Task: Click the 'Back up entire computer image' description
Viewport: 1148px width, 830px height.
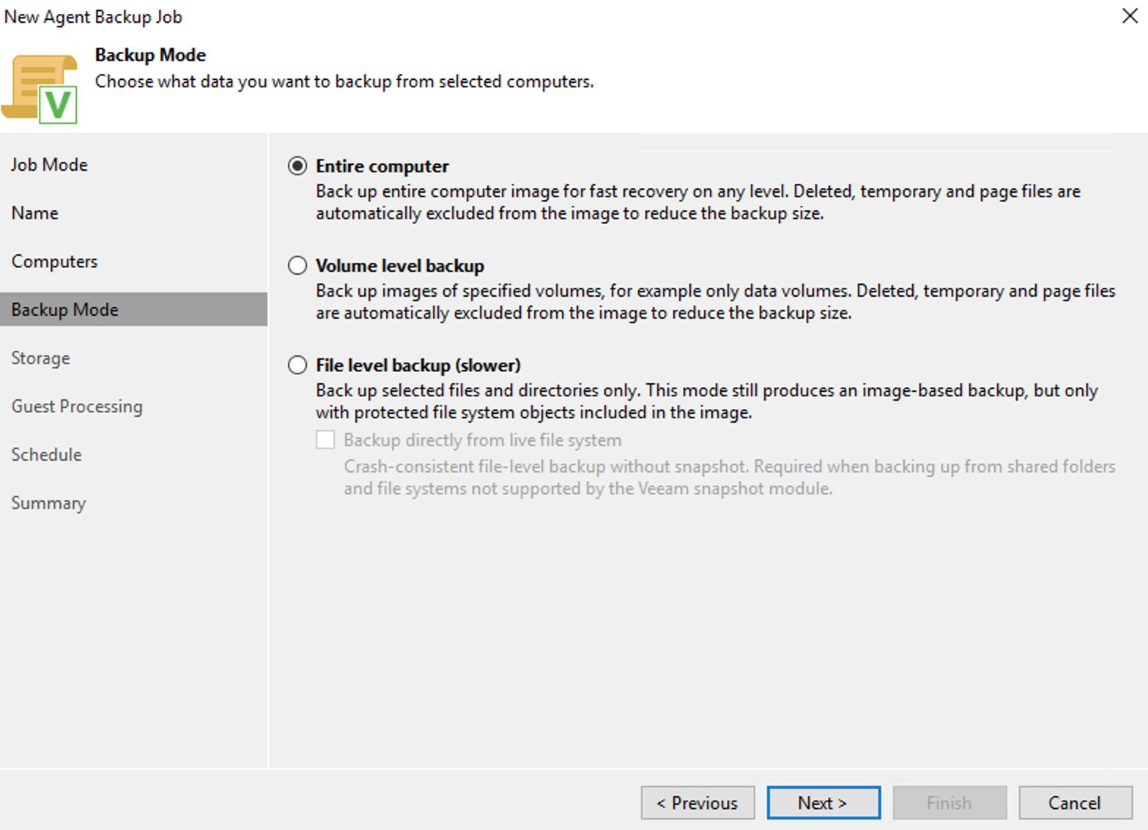Action: tap(698, 202)
